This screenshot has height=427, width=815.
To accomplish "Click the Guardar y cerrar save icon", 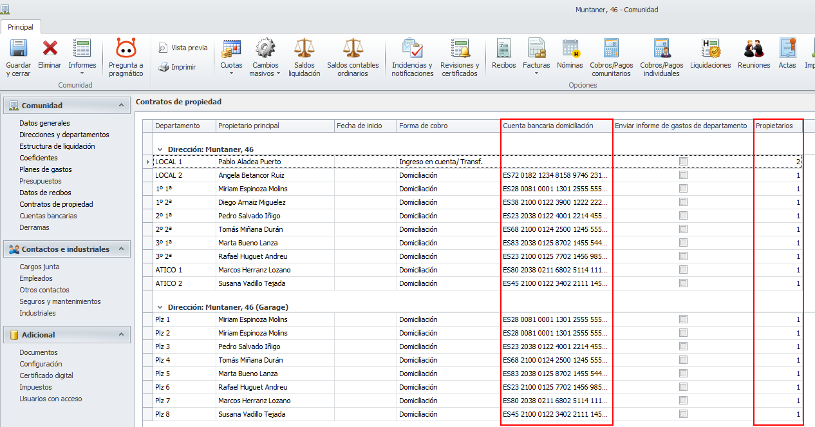I will pyautogui.click(x=18, y=49).
